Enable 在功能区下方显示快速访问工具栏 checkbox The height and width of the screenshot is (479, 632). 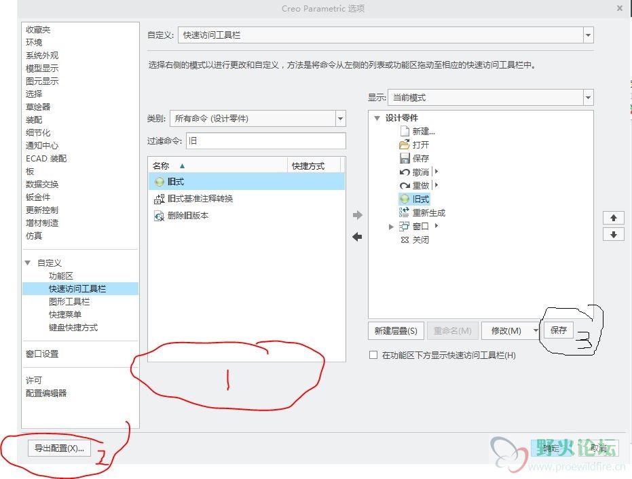coord(373,355)
